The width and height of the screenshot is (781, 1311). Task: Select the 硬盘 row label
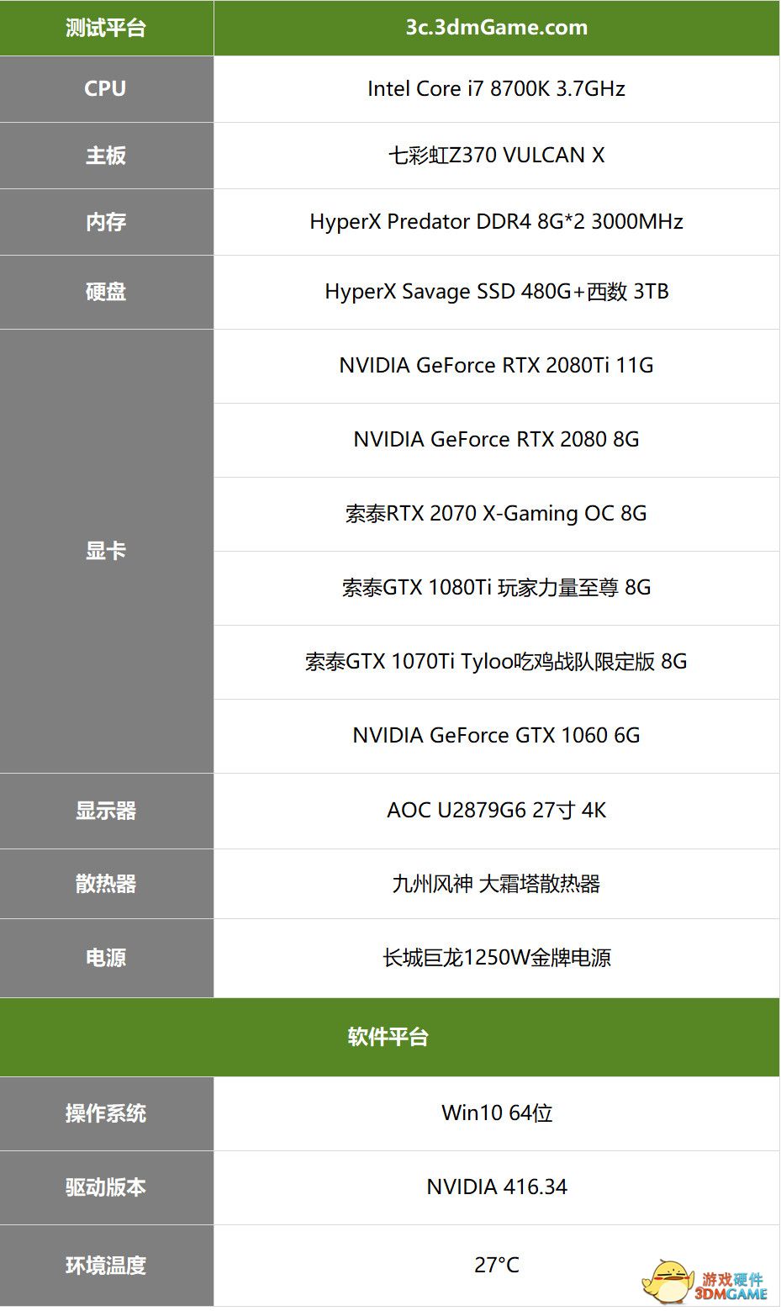(x=107, y=293)
